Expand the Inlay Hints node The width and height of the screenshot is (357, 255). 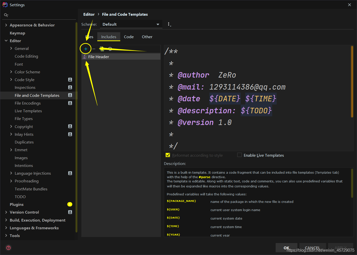(11, 134)
